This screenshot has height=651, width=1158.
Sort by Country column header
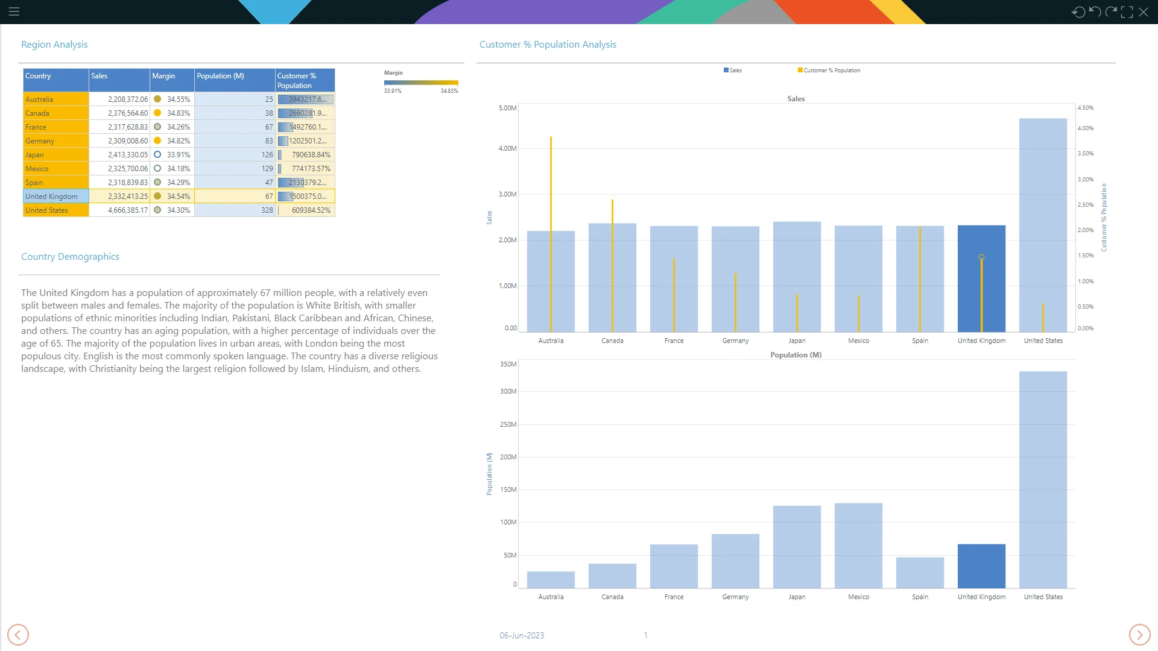[55, 80]
